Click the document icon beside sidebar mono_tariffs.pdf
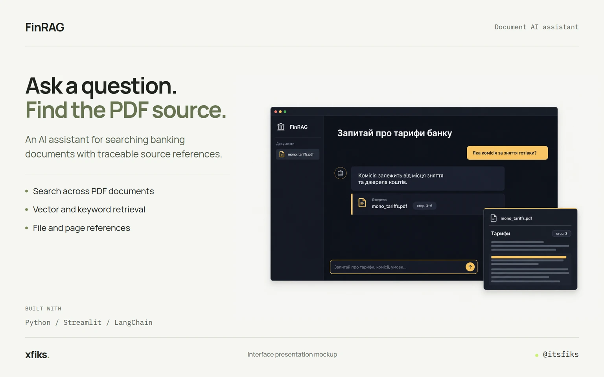 (282, 154)
